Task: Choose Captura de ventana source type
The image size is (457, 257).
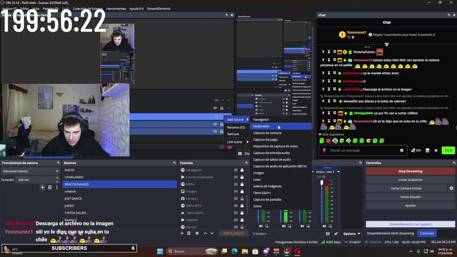Action: 282,133
